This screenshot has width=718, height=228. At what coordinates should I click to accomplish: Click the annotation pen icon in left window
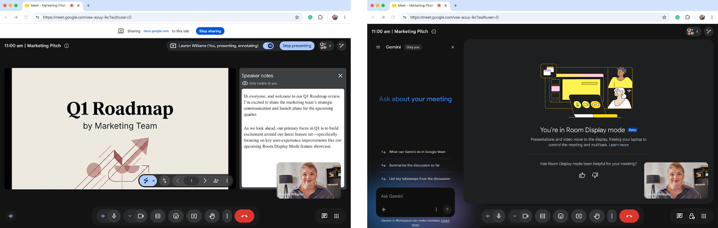(x=341, y=46)
